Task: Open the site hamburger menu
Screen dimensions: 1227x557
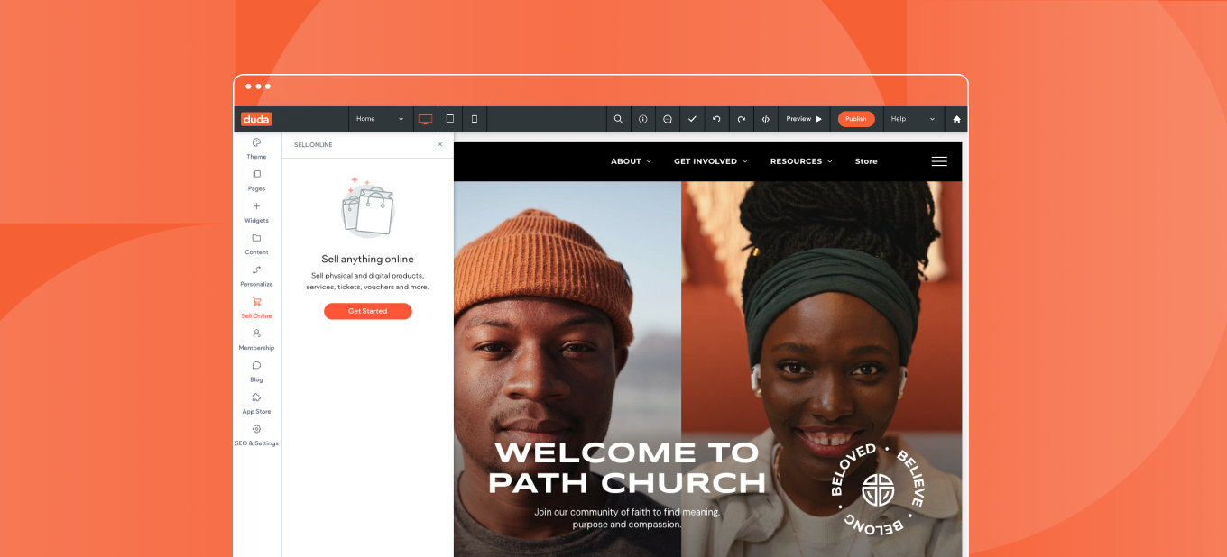Action: (939, 161)
